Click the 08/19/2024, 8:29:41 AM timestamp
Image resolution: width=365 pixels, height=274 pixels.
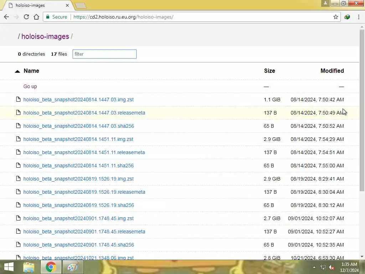pos(317,179)
